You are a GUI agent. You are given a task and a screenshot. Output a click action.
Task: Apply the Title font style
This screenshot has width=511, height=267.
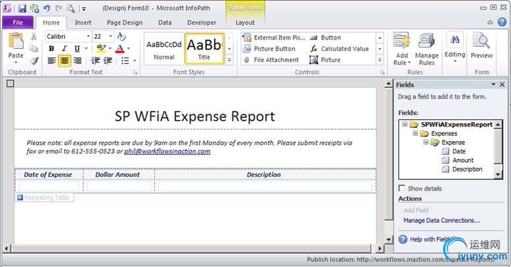pos(204,49)
